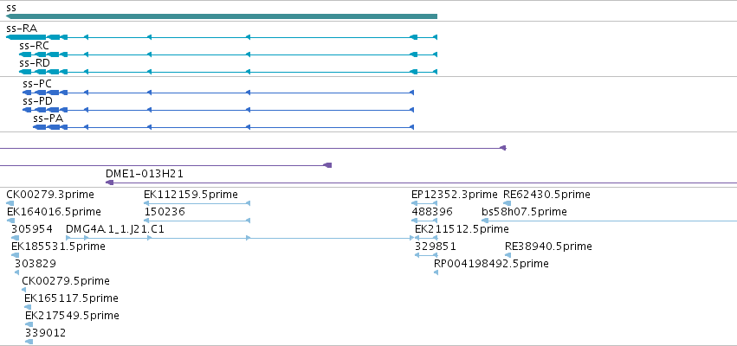The width and height of the screenshot is (737, 346).
Task: Click the RP004198492.5prime arrow glyph
Action: [x=436, y=272]
